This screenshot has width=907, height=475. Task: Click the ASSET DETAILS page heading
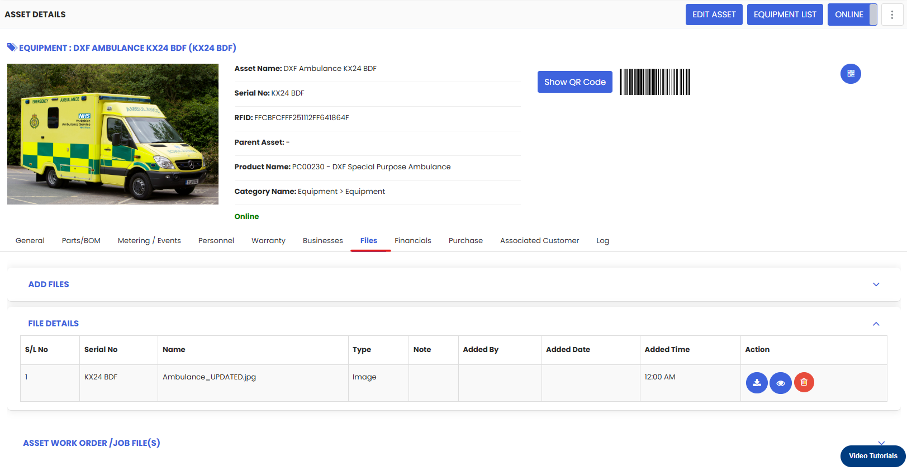pyautogui.click(x=35, y=15)
